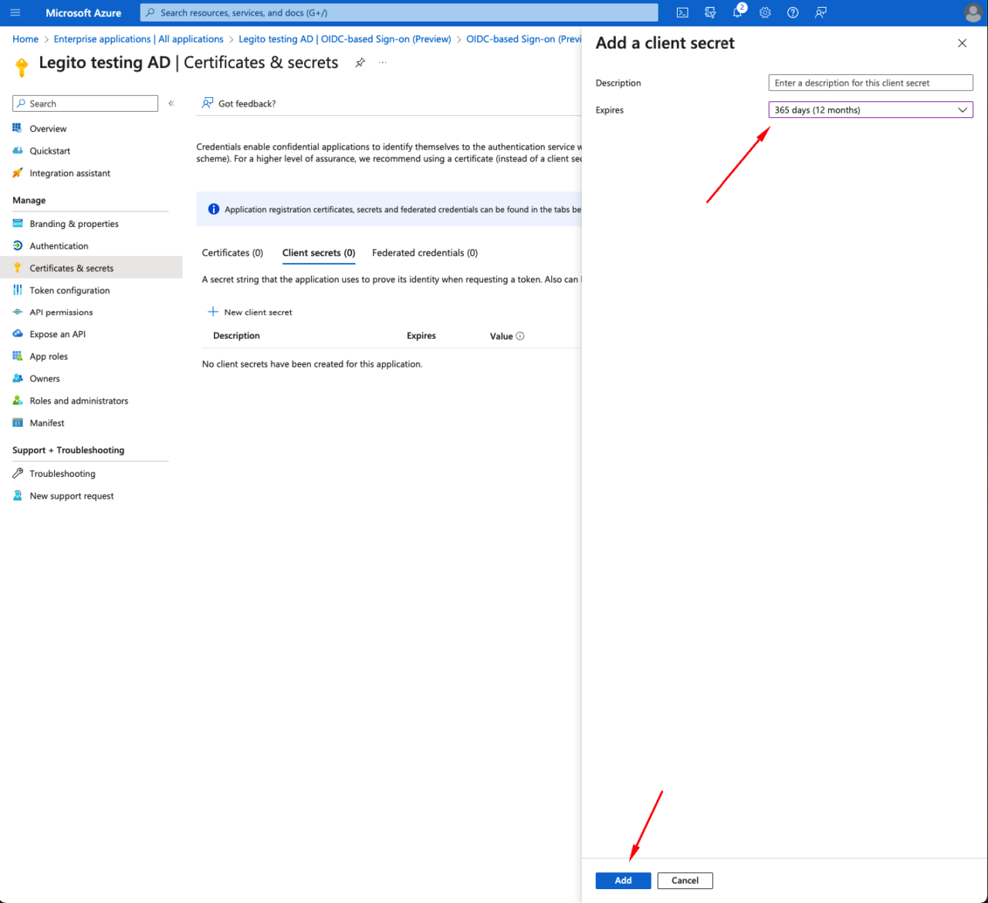Open more actions via the ellipsis
988x903 pixels.
[x=382, y=62]
